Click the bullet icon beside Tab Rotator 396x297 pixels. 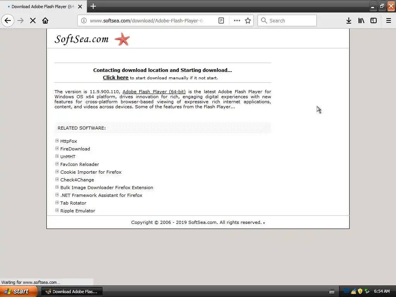pyautogui.click(x=57, y=203)
